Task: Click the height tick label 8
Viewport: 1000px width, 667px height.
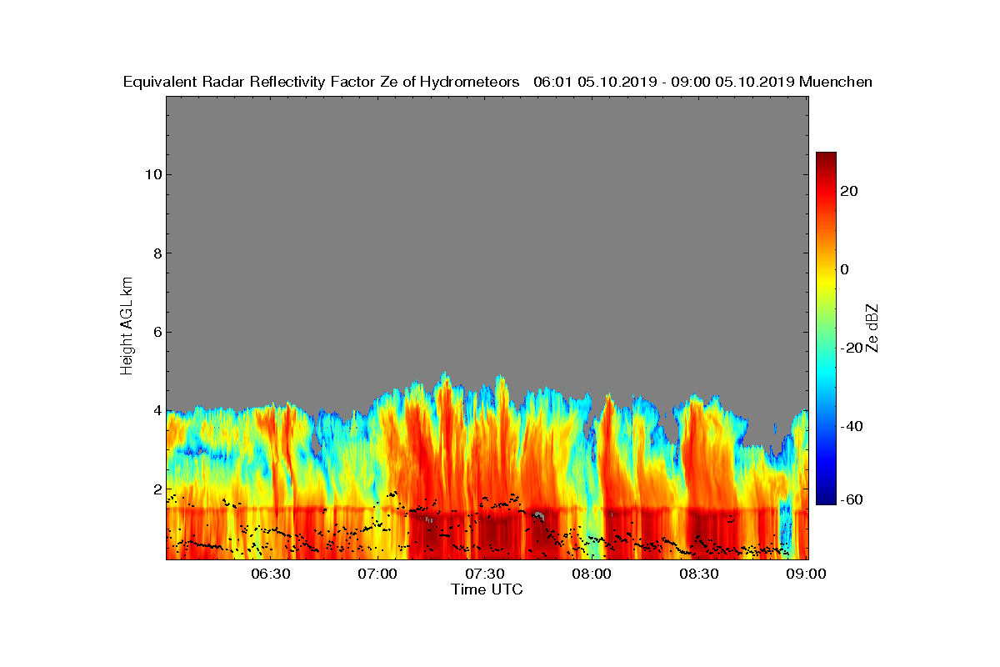Action: tap(156, 253)
